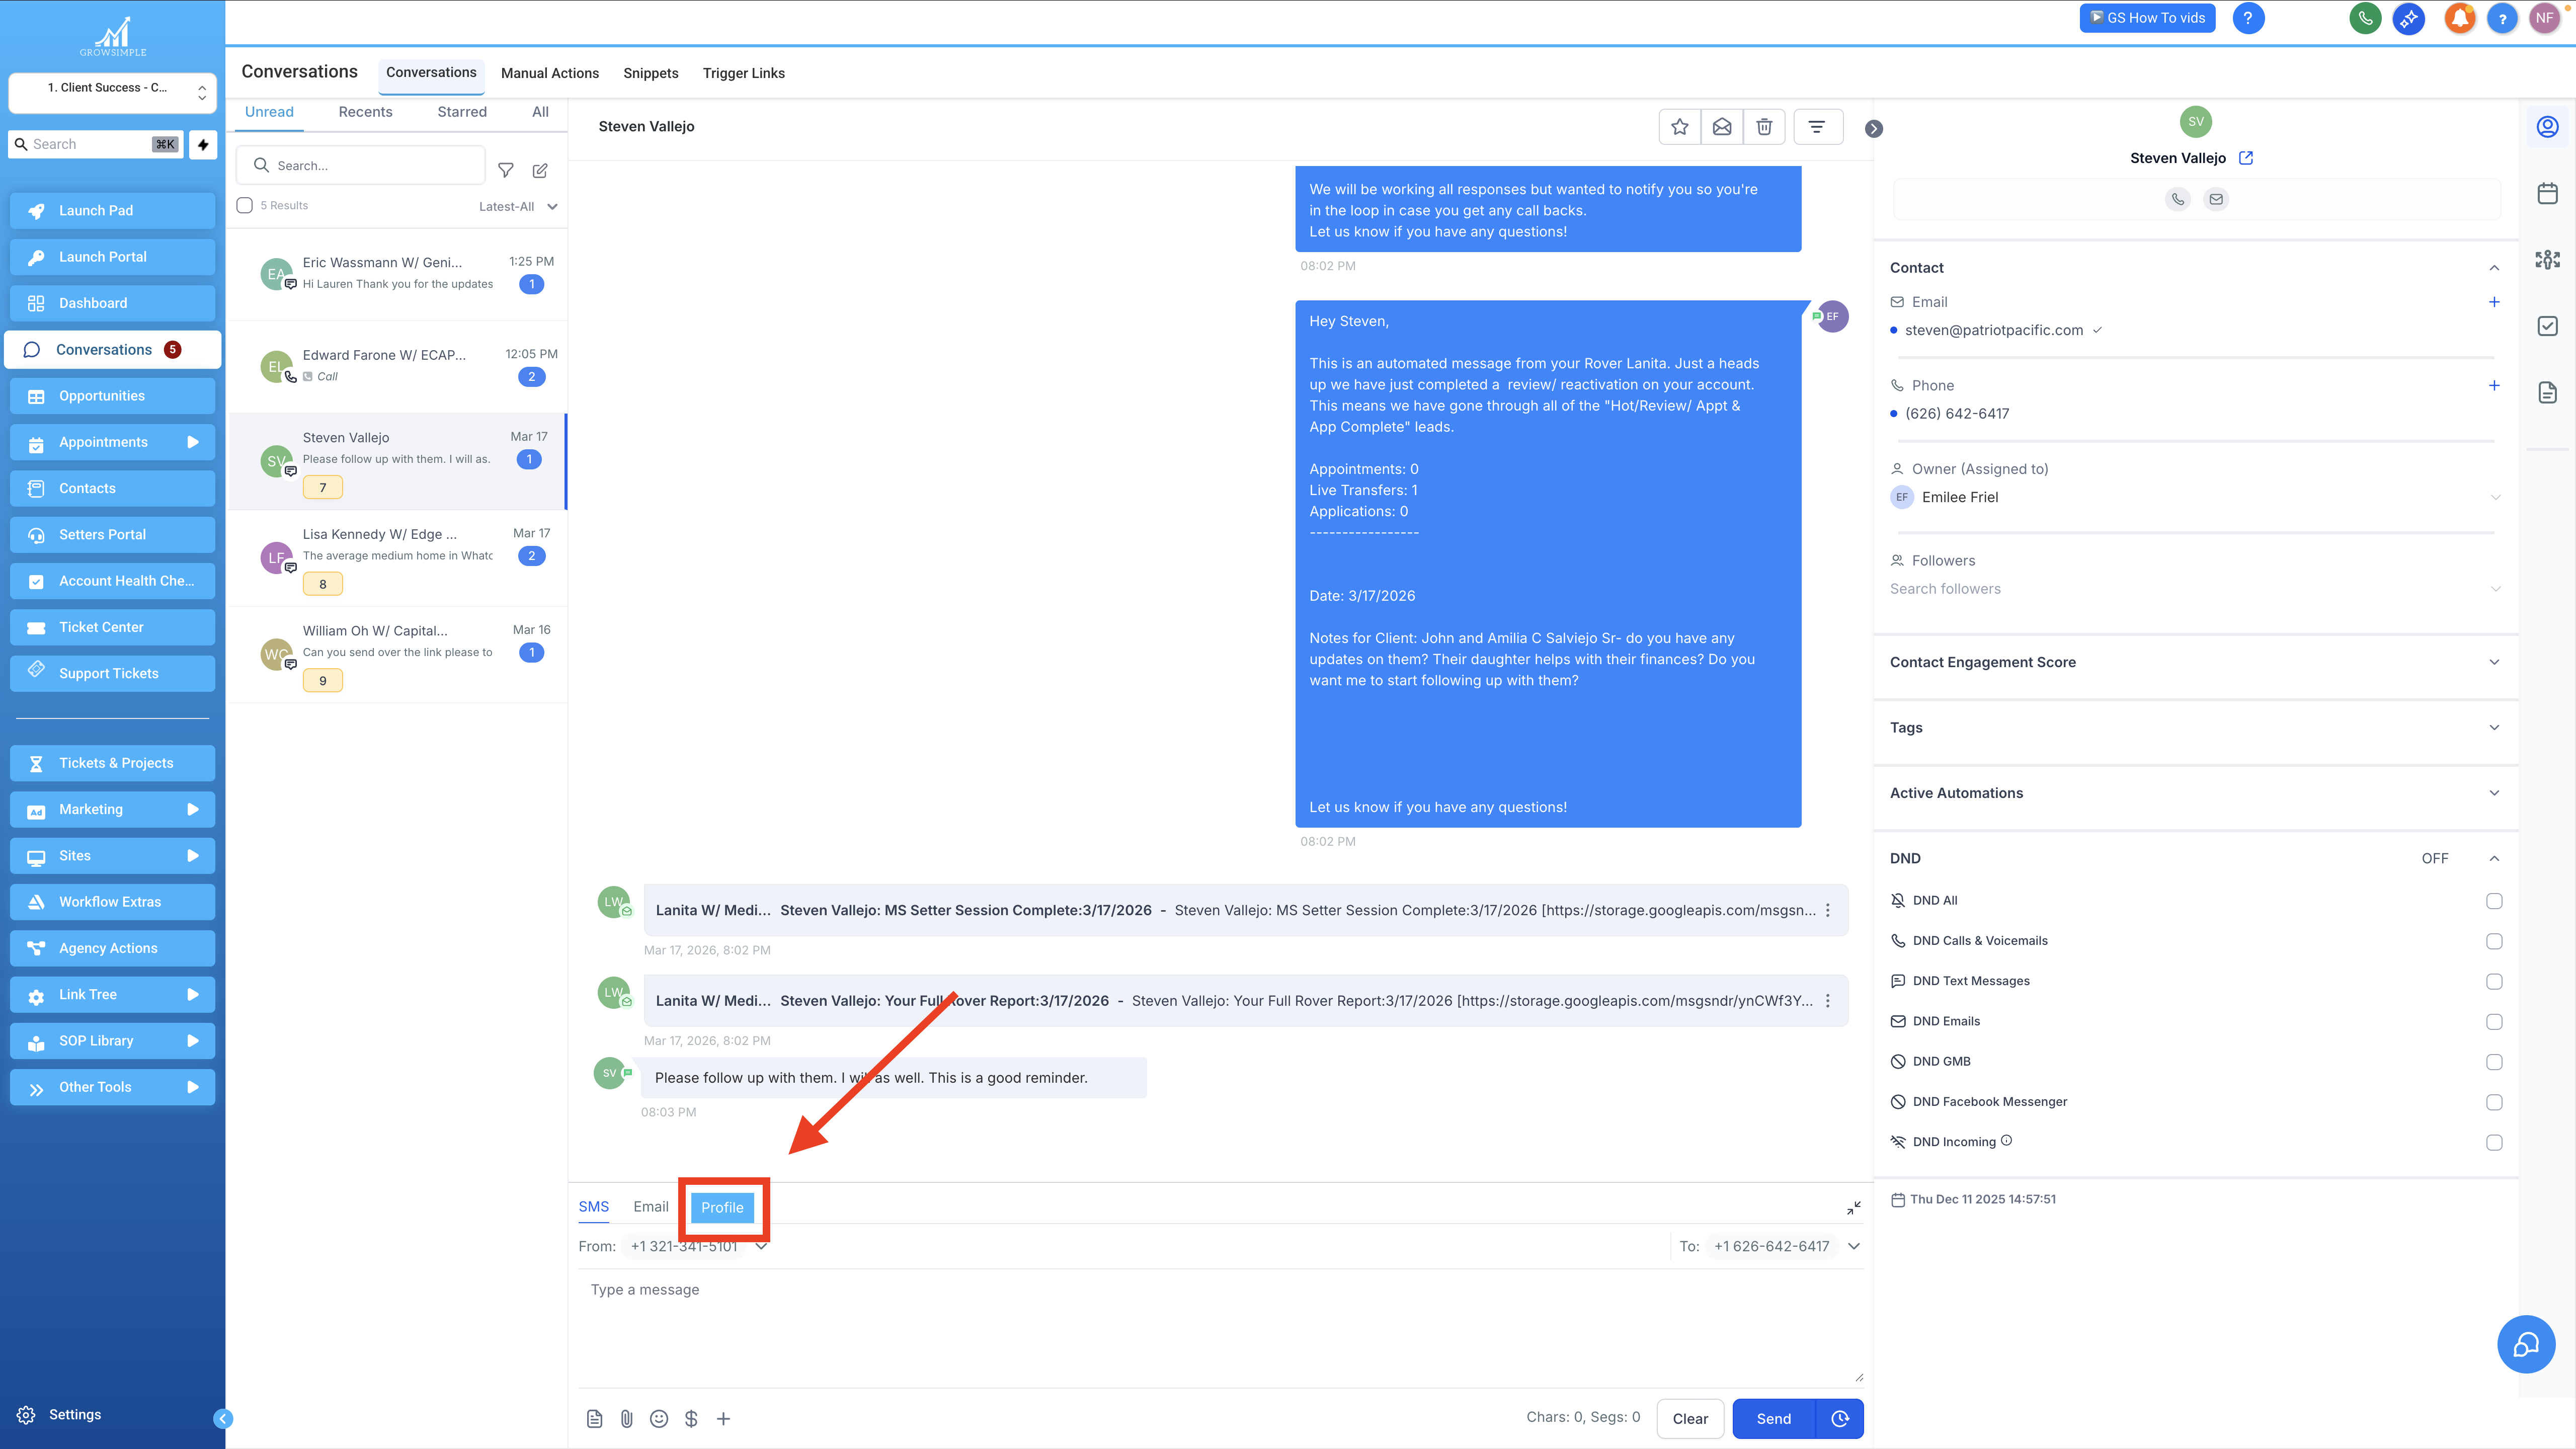Click the Clear button
Image resolution: width=2576 pixels, height=1449 pixels.
click(1690, 1418)
